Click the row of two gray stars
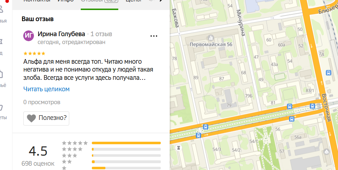Viewport: 338px width, 170px height. click(67, 161)
